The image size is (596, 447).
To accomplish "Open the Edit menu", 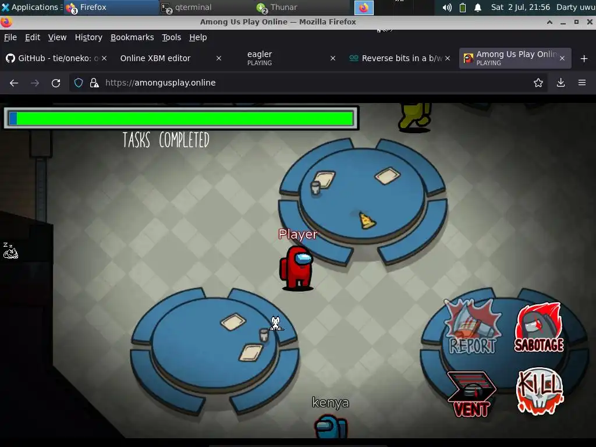I will tap(33, 37).
